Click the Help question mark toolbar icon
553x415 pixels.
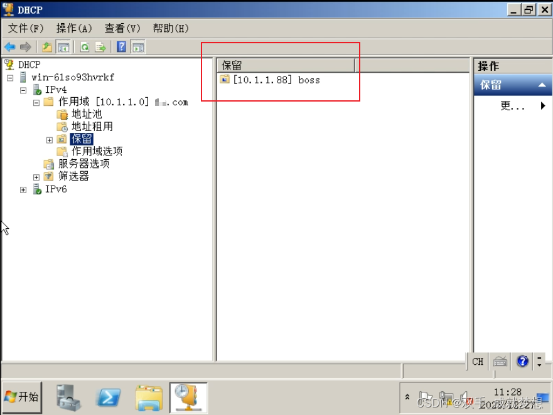pyautogui.click(x=121, y=47)
